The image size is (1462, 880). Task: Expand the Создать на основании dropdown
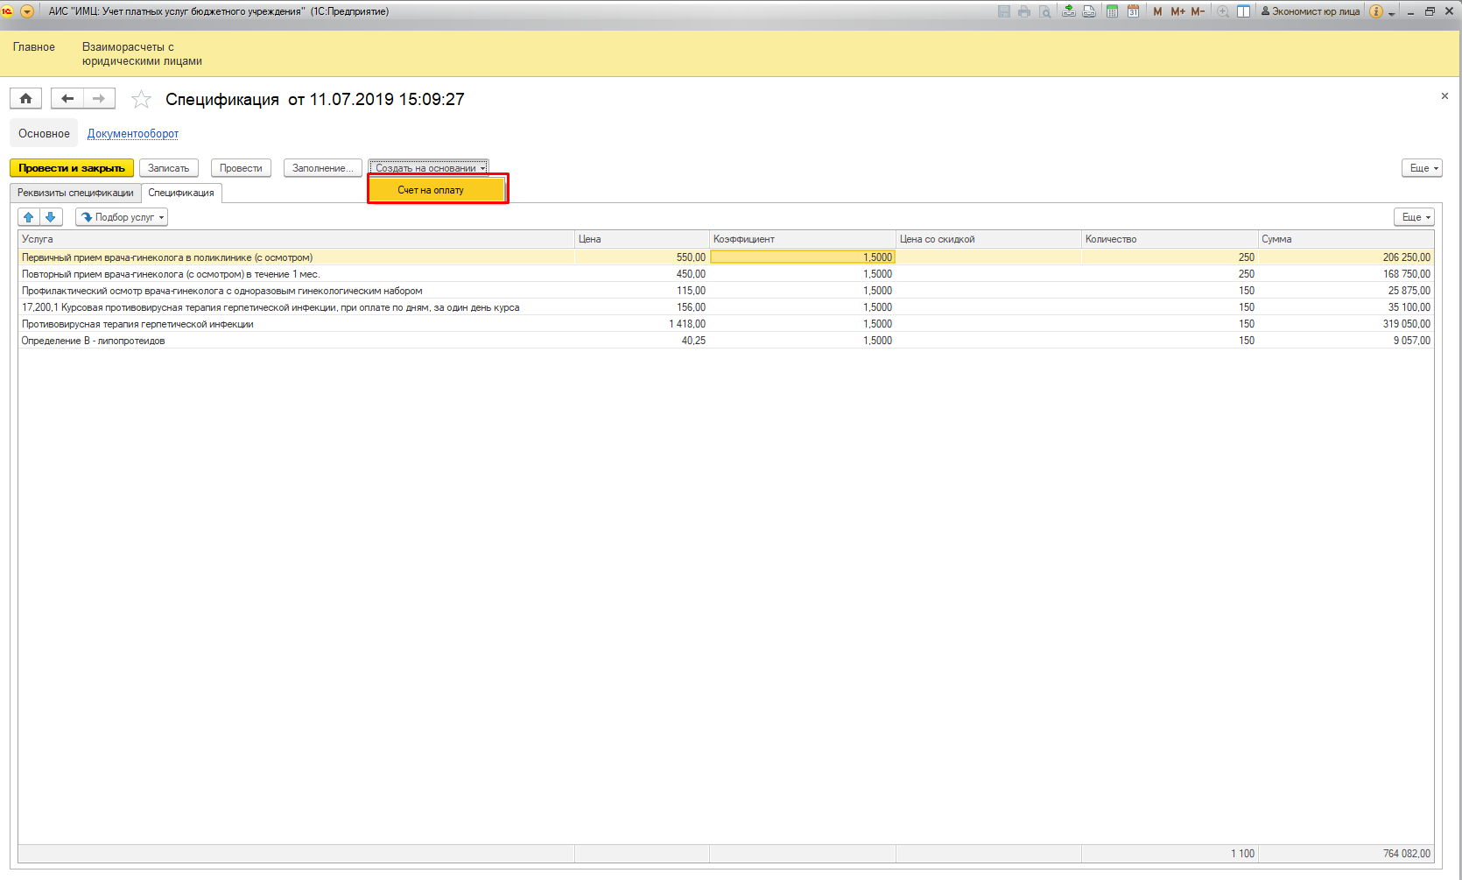click(x=428, y=168)
